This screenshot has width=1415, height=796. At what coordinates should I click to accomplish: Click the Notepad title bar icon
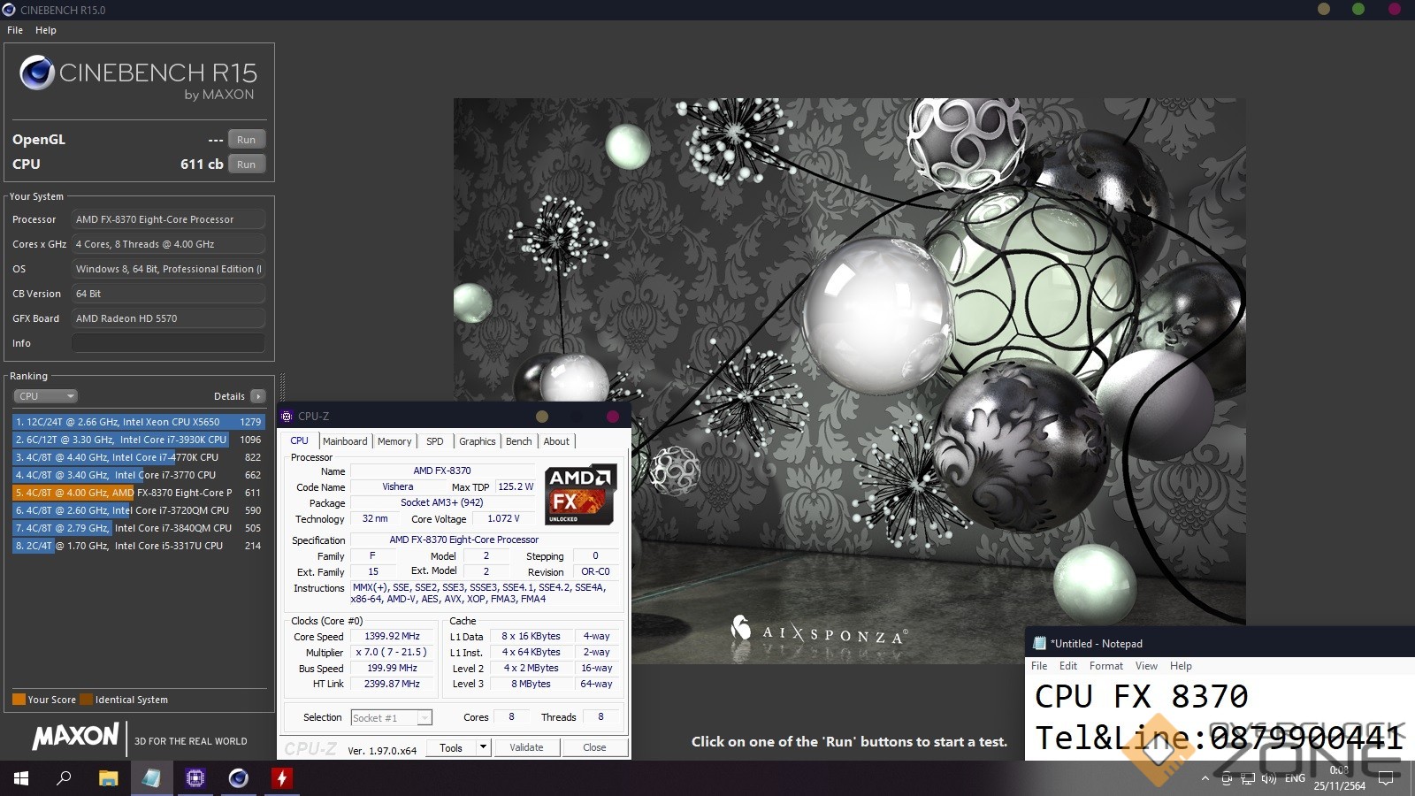pyautogui.click(x=1040, y=644)
